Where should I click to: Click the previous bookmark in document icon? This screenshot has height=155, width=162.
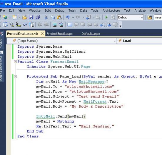pyautogui.click(x=102, y=25)
